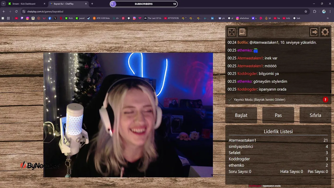Click the 'Soru Sayısı: 0' counter
This screenshot has height=188, width=334.
point(240,172)
